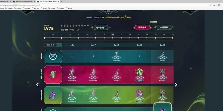This screenshot has height=111, width=223.
Task: Select Lv.40 mythic essence x5 reward in green row
Action: 163,96
